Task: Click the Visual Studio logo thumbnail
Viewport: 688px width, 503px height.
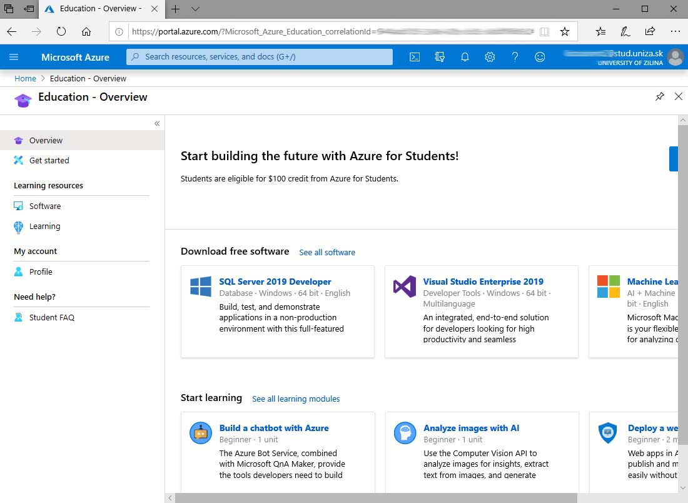Action: tap(405, 287)
